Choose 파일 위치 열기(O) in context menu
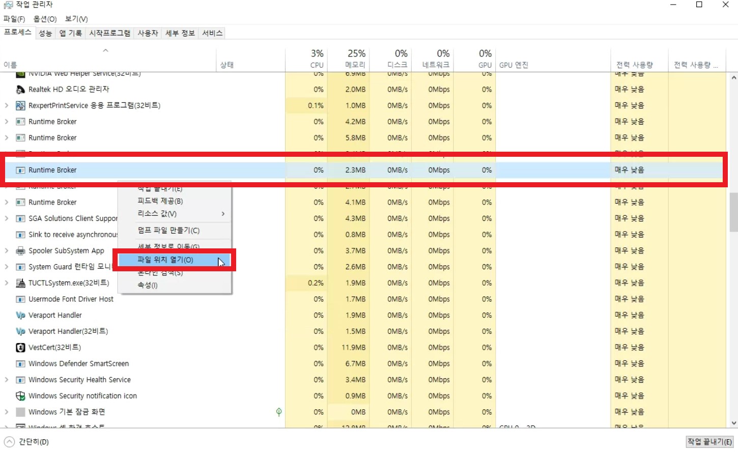This screenshot has height=452, width=738. coord(175,260)
